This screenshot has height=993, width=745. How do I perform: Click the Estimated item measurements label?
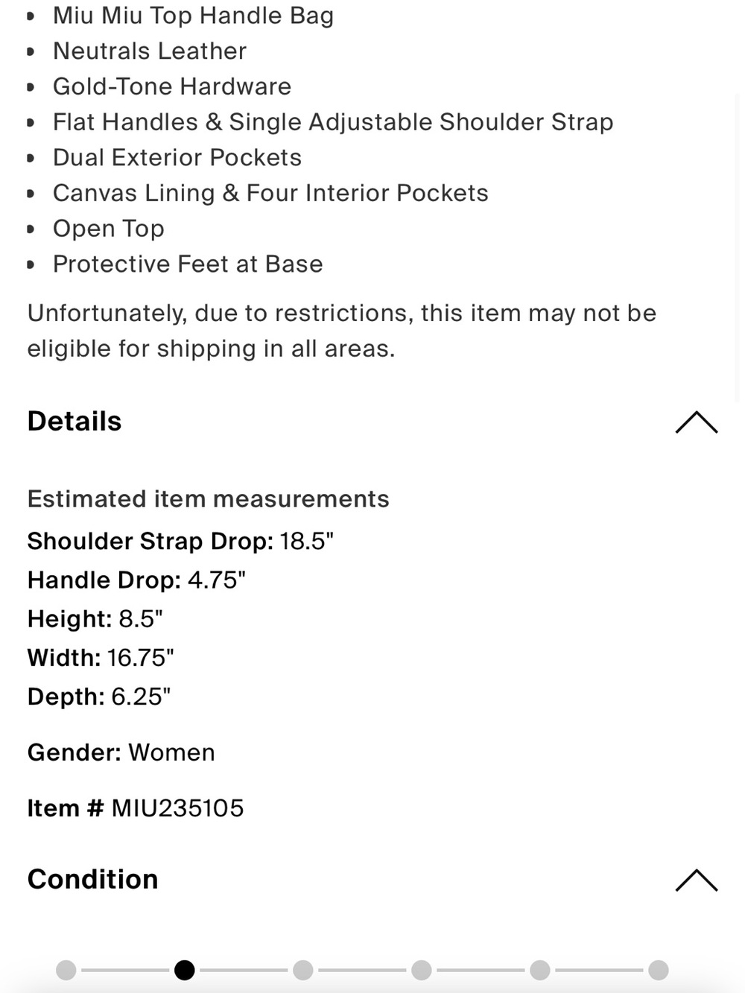pyautogui.click(x=209, y=499)
